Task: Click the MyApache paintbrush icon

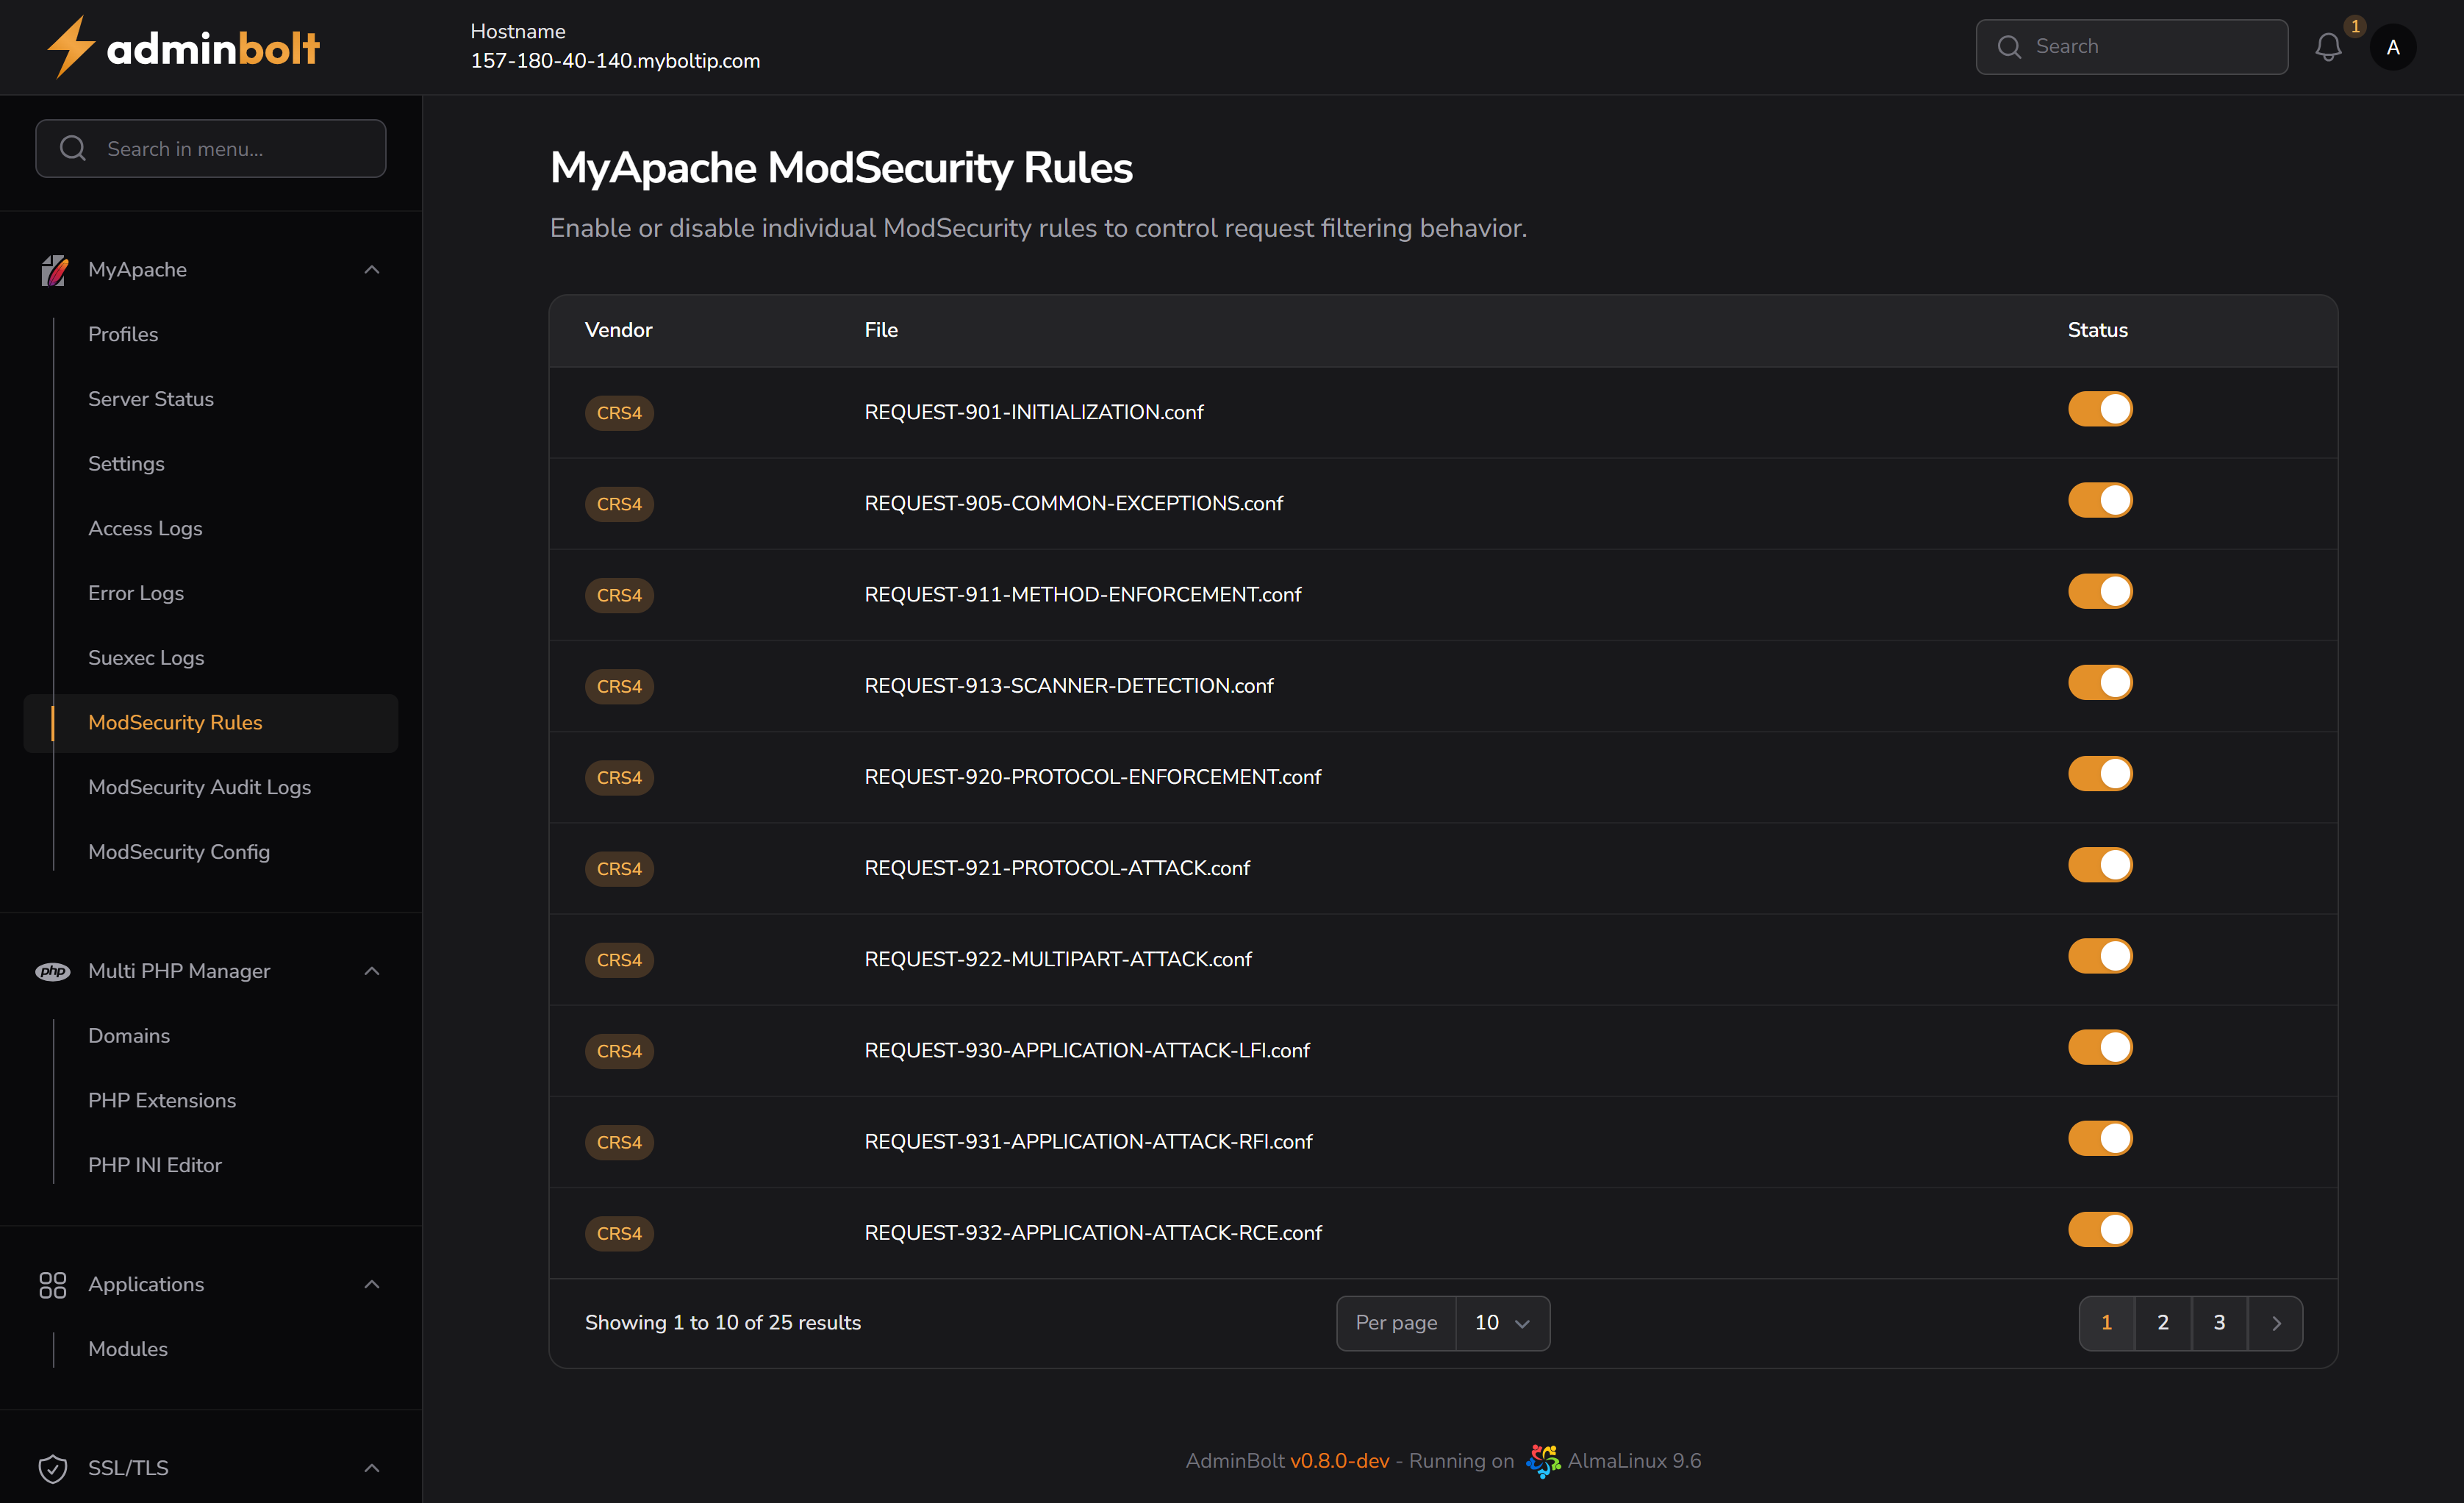Action: pos(54,269)
